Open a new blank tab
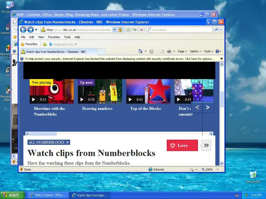The height and width of the screenshot is (199, 266). click(x=102, y=52)
